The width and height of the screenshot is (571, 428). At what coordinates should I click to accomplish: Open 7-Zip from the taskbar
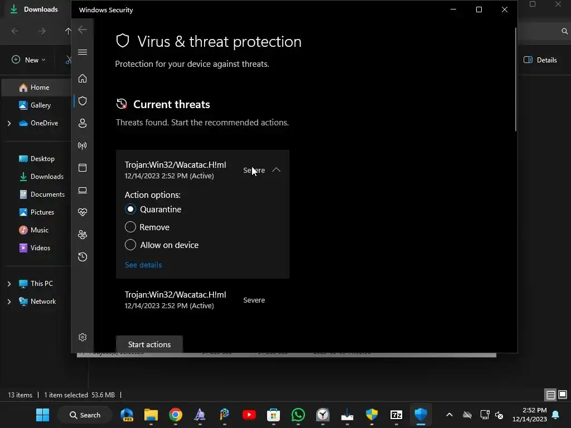[x=396, y=415]
